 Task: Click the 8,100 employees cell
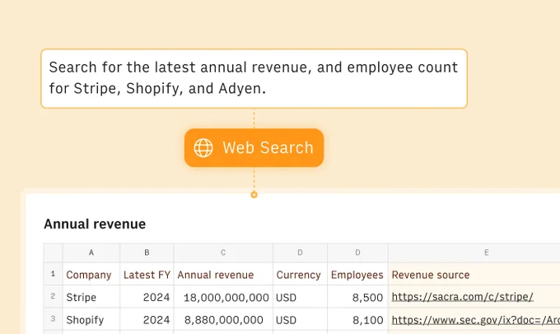pyautogui.click(x=357, y=319)
